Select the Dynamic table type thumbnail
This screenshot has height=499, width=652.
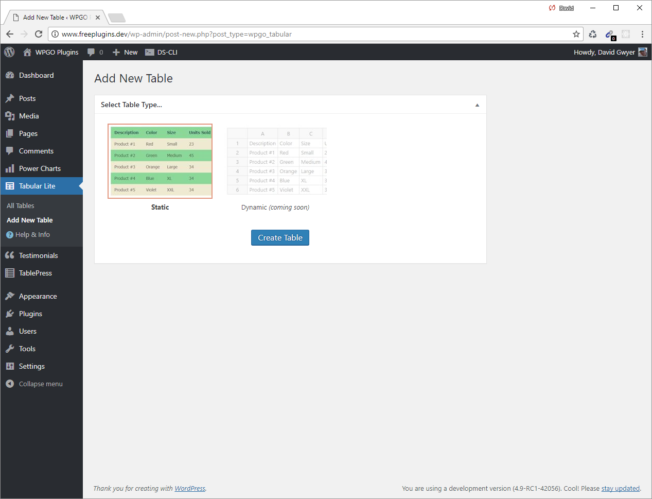click(x=277, y=161)
